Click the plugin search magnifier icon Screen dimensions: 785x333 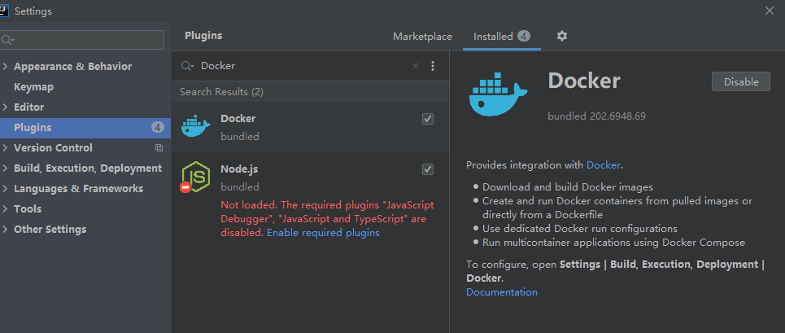(187, 66)
